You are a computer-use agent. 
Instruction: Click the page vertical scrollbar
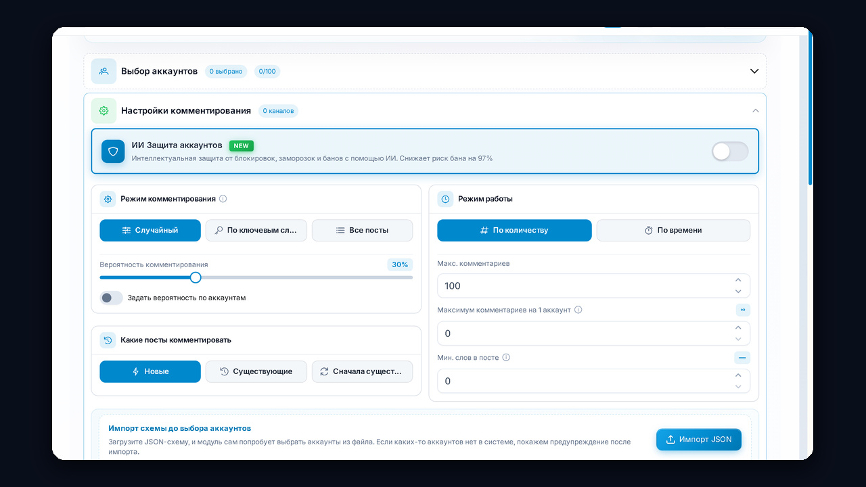click(x=811, y=108)
